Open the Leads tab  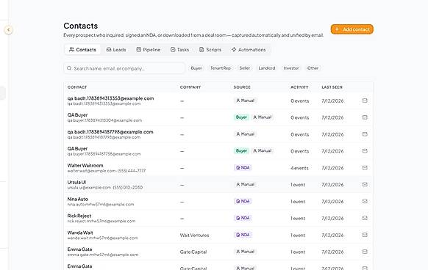point(116,50)
